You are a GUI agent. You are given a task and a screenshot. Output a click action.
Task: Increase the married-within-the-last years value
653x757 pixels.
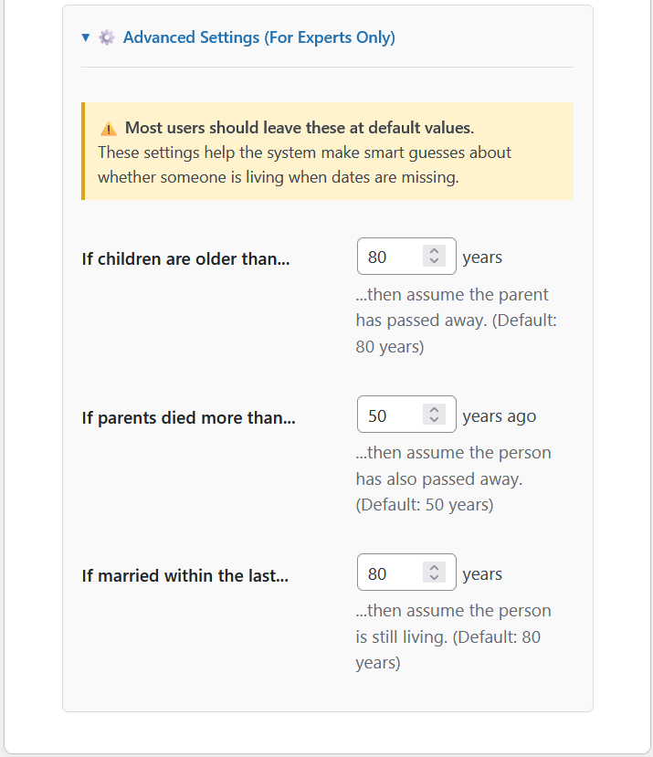(435, 568)
